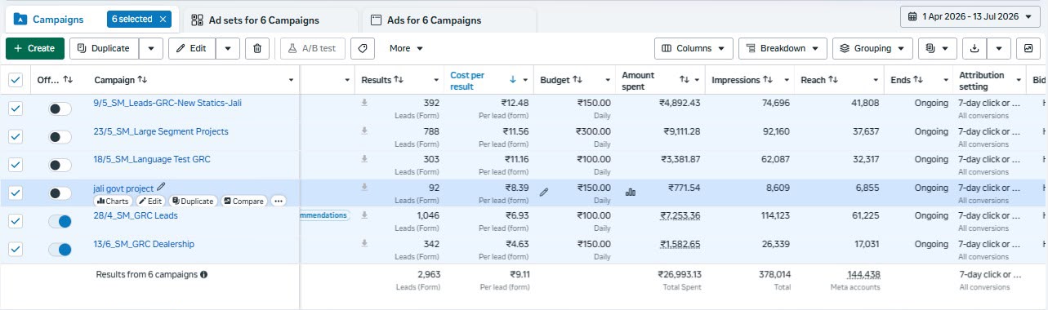
Task: Open the 28/4_SM_GRC Leads campaign link
Action: 136,215
